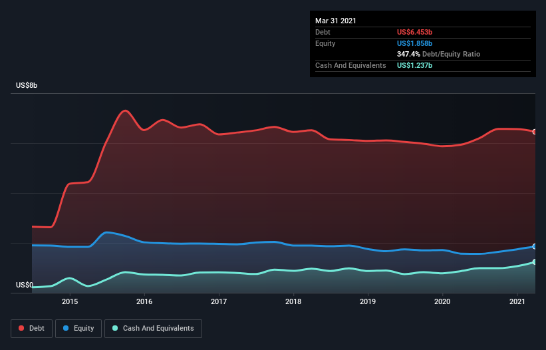
Task: Toggle the Cash And Equivalents legend button
Action: (x=153, y=329)
